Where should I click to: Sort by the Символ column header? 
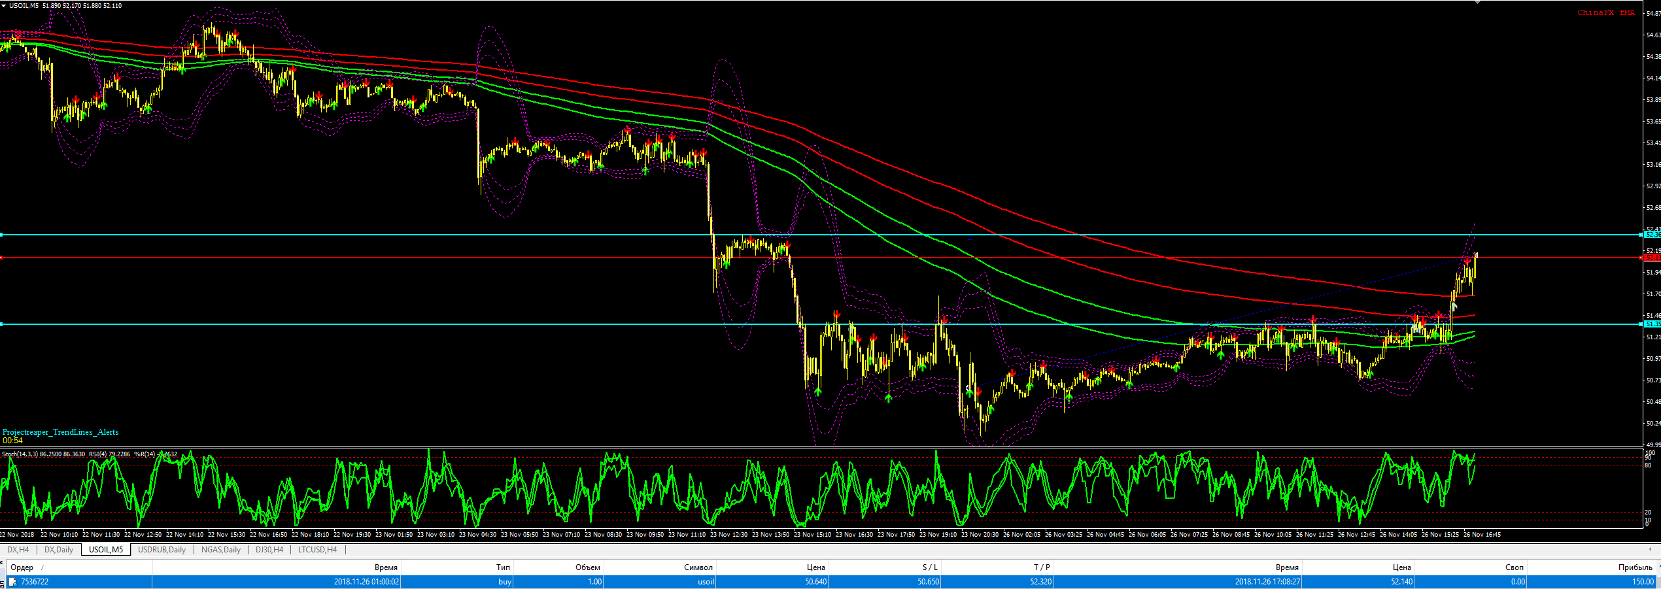(x=660, y=567)
